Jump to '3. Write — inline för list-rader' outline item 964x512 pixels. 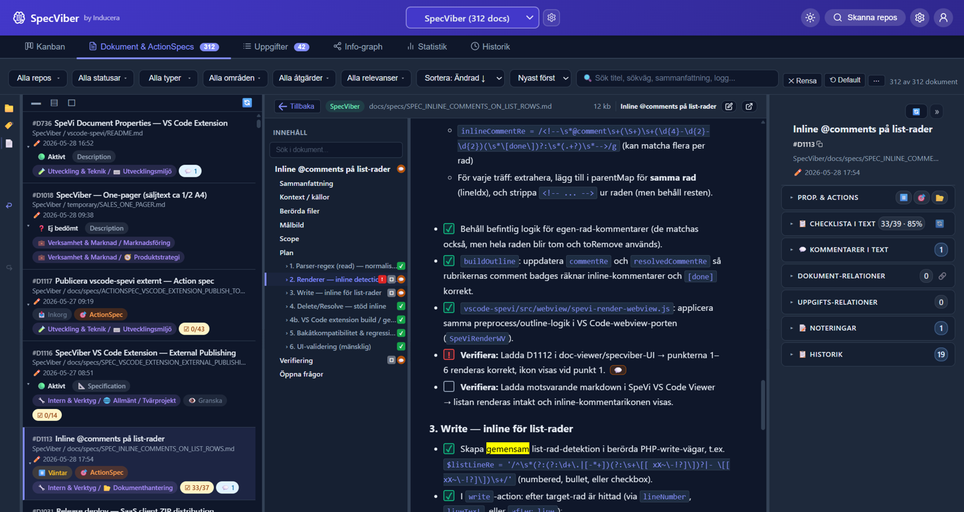click(335, 293)
